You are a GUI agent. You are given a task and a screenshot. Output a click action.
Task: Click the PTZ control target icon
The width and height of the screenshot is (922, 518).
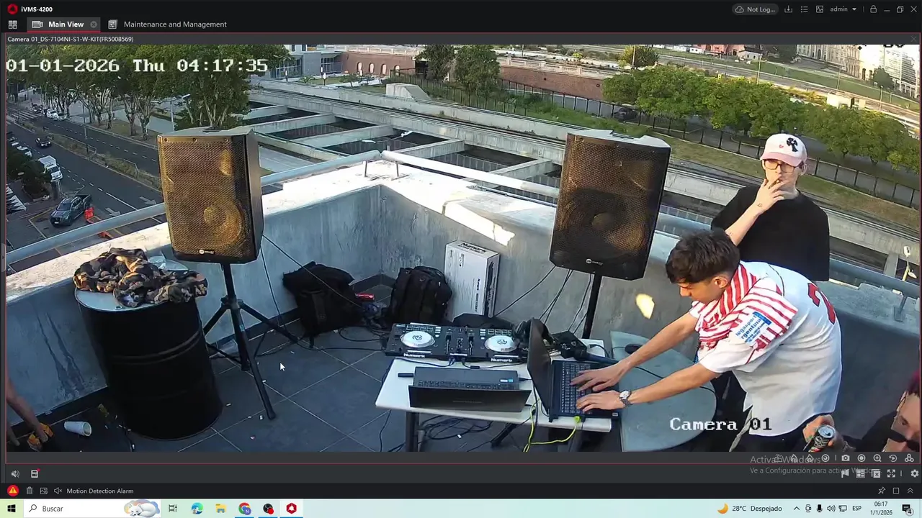click(x=825, y=458)
